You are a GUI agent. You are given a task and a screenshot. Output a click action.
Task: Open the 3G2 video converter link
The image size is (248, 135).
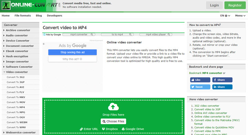tap(207, 106)
